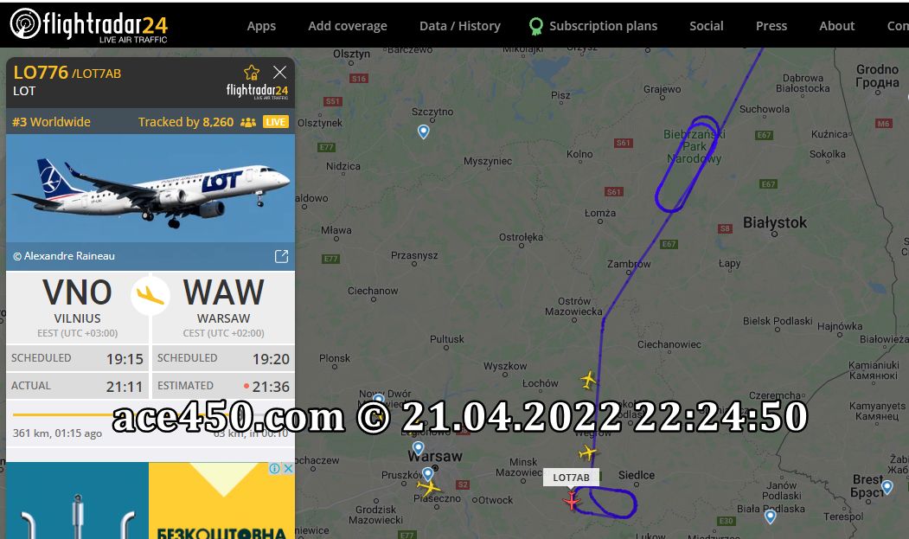The image size is (909, 539).
Task: Click the airport pin near Szczytno
Action: [424, 132]
